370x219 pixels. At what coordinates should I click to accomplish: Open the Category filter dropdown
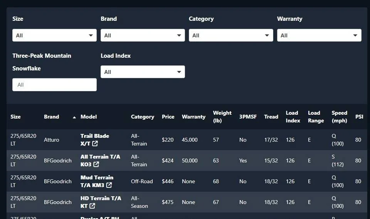pyautogui.click(x=231, y=35)
